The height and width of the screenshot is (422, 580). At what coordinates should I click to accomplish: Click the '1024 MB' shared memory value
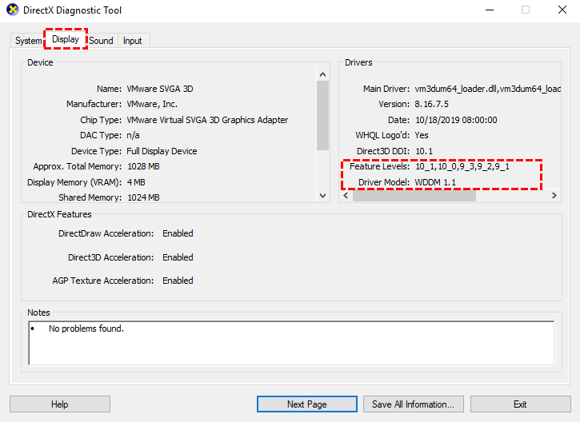point(143,197)
